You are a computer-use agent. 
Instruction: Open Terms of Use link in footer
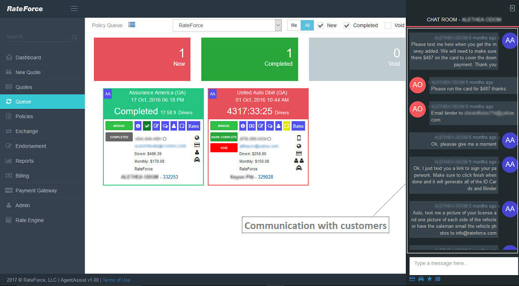click(x=116, y=280)
